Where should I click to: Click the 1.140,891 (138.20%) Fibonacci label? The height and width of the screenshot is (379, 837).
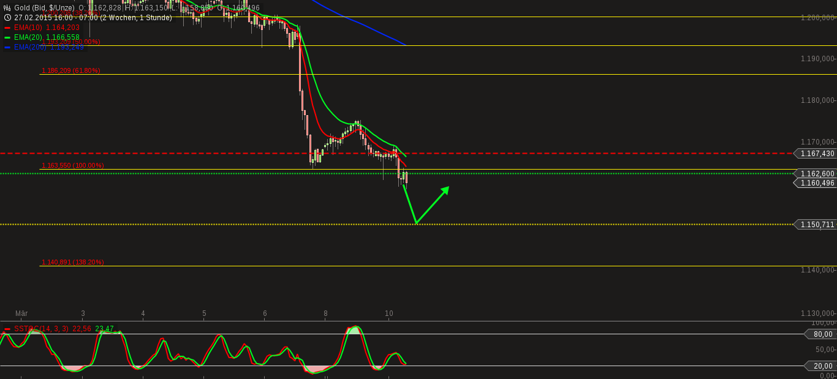tap(73, 262)
